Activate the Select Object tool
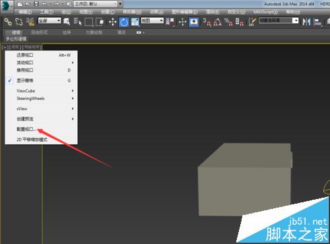 tap(67, 22)
